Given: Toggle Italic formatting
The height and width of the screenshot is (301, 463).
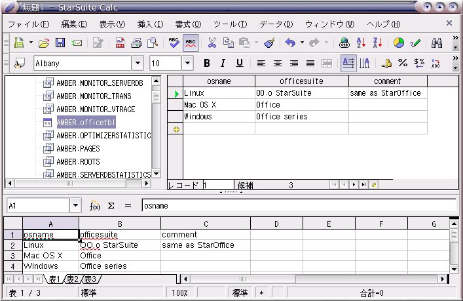Looking at the screenshot, I should [x=223, y=63].
